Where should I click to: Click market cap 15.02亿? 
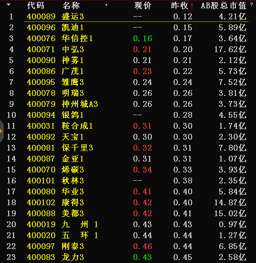(230, 214)
